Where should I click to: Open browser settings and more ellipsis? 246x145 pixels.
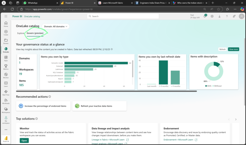click(235, 9)
